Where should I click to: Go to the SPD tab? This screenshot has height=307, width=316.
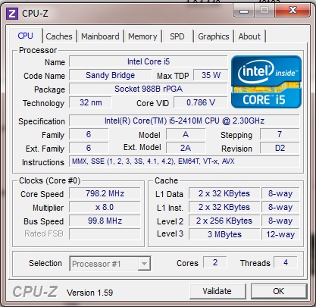(x=177, y=36)
